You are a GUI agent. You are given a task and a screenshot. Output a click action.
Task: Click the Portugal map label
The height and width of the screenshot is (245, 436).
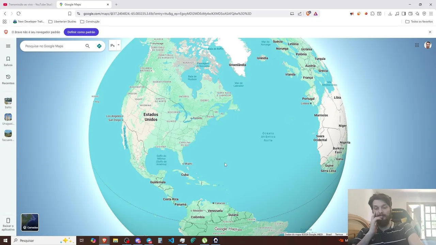click(308, 99)
